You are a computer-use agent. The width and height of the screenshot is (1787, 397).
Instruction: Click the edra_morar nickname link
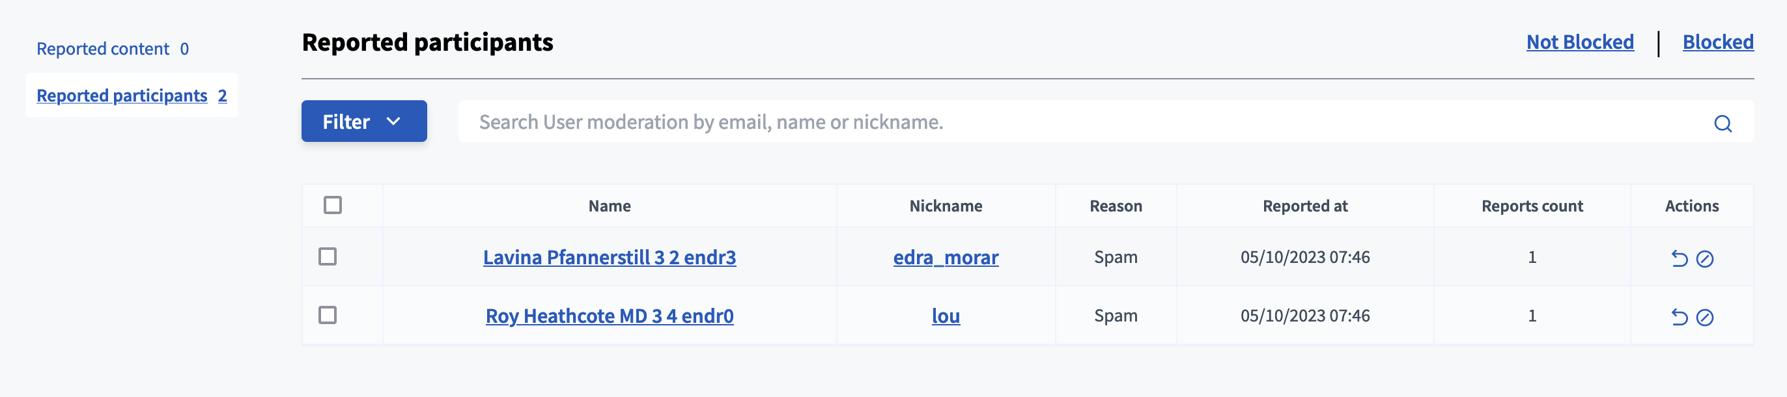(x=946, y=257)
